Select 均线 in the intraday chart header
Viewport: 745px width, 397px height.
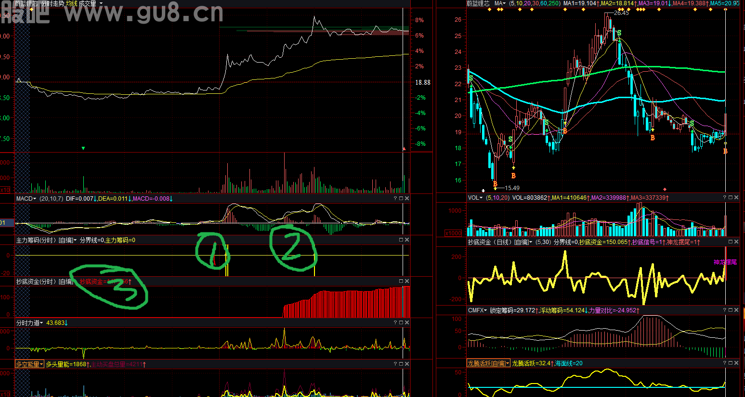click(71, 3)
